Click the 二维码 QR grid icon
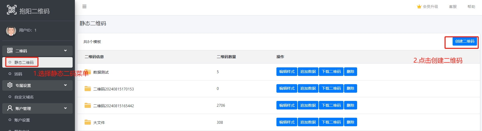 tap(10, 51)
